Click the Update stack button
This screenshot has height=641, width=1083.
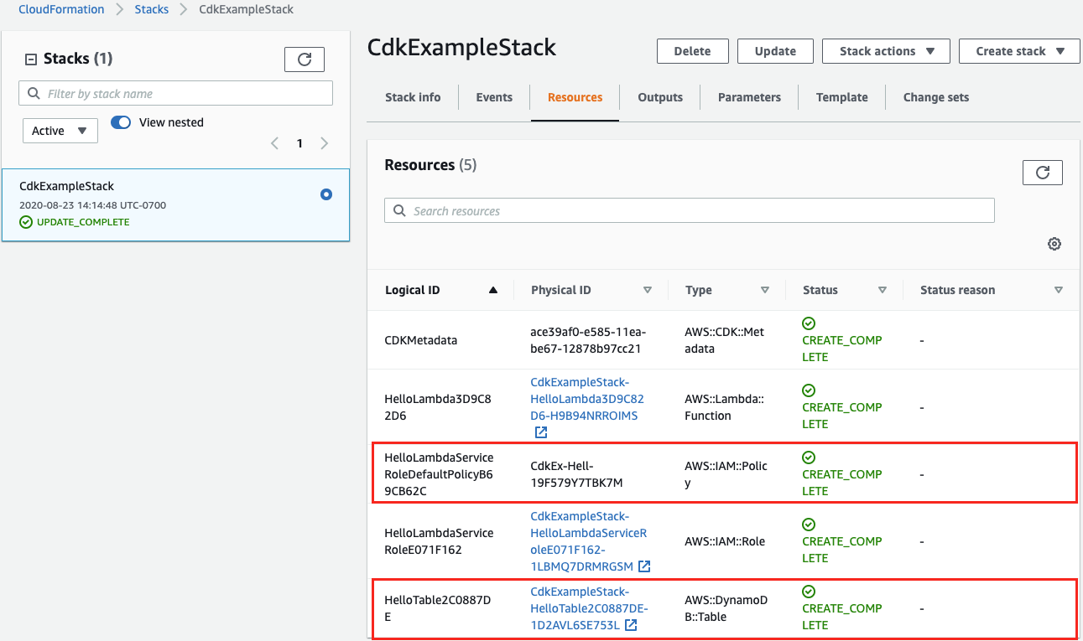[775, 51]
